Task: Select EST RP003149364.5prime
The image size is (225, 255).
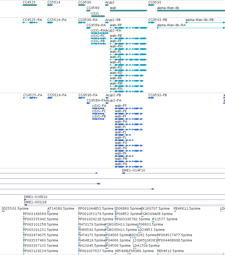Action: point(24,217)
